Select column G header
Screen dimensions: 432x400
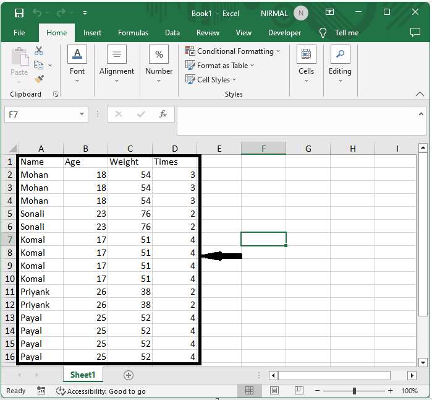pos(308,149)
